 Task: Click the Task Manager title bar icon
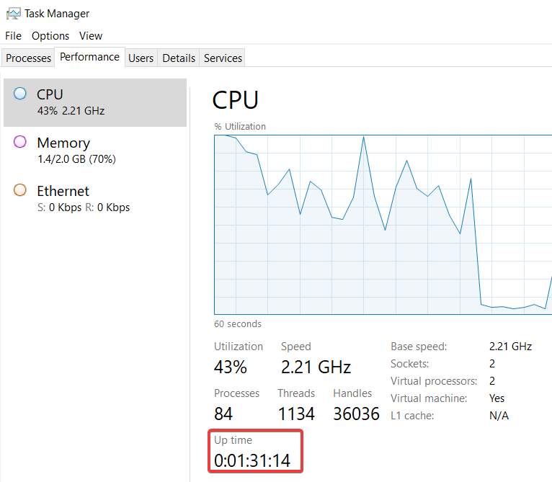[x=13, y=13]
